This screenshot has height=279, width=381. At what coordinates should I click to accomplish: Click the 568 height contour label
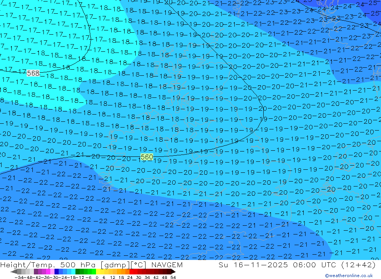tap(33, 73)
